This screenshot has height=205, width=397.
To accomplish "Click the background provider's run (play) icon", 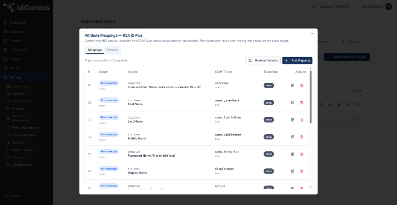I will (x=321, y=104).
